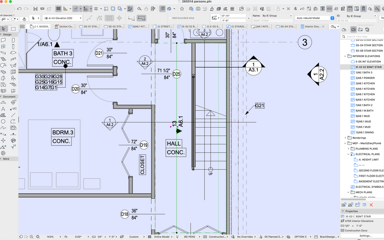
Task: Toggle the A-Int Elevation.2DD layer eye
Action: tap(46, 18)
